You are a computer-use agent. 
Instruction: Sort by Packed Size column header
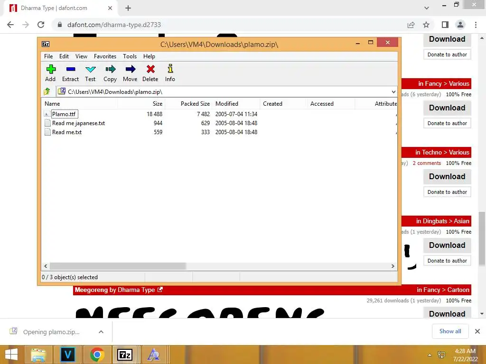pyautogui.click(x=189, y=104)
